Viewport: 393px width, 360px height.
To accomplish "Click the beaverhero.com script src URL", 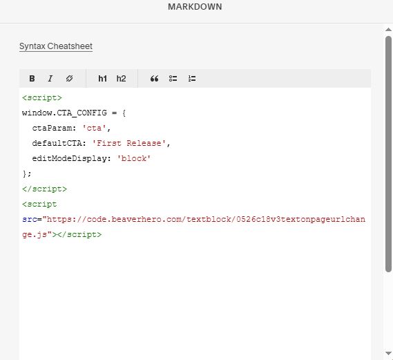I will coord(193,227).
